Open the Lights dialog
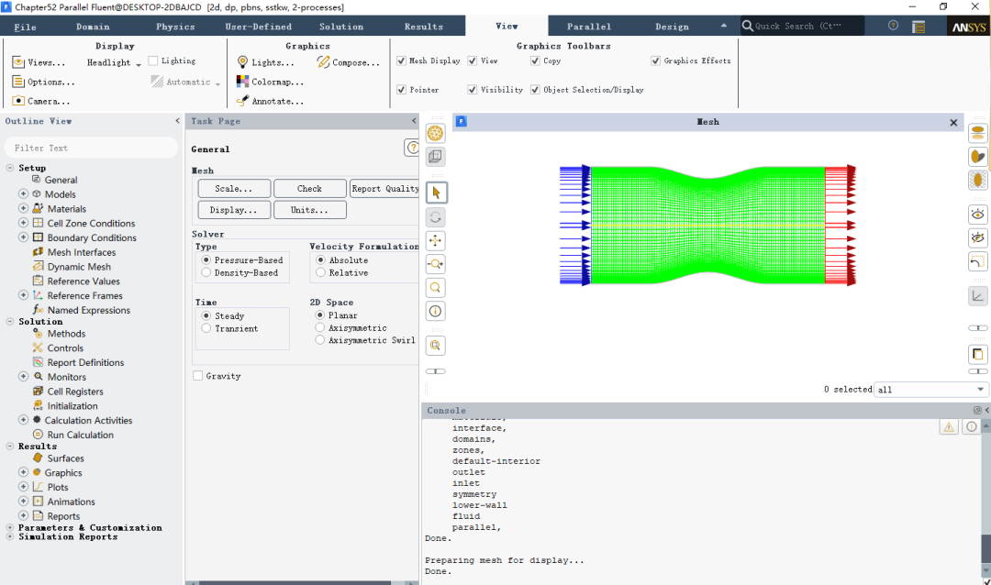This screenshot has width=991, height=585. click(265, 62)
